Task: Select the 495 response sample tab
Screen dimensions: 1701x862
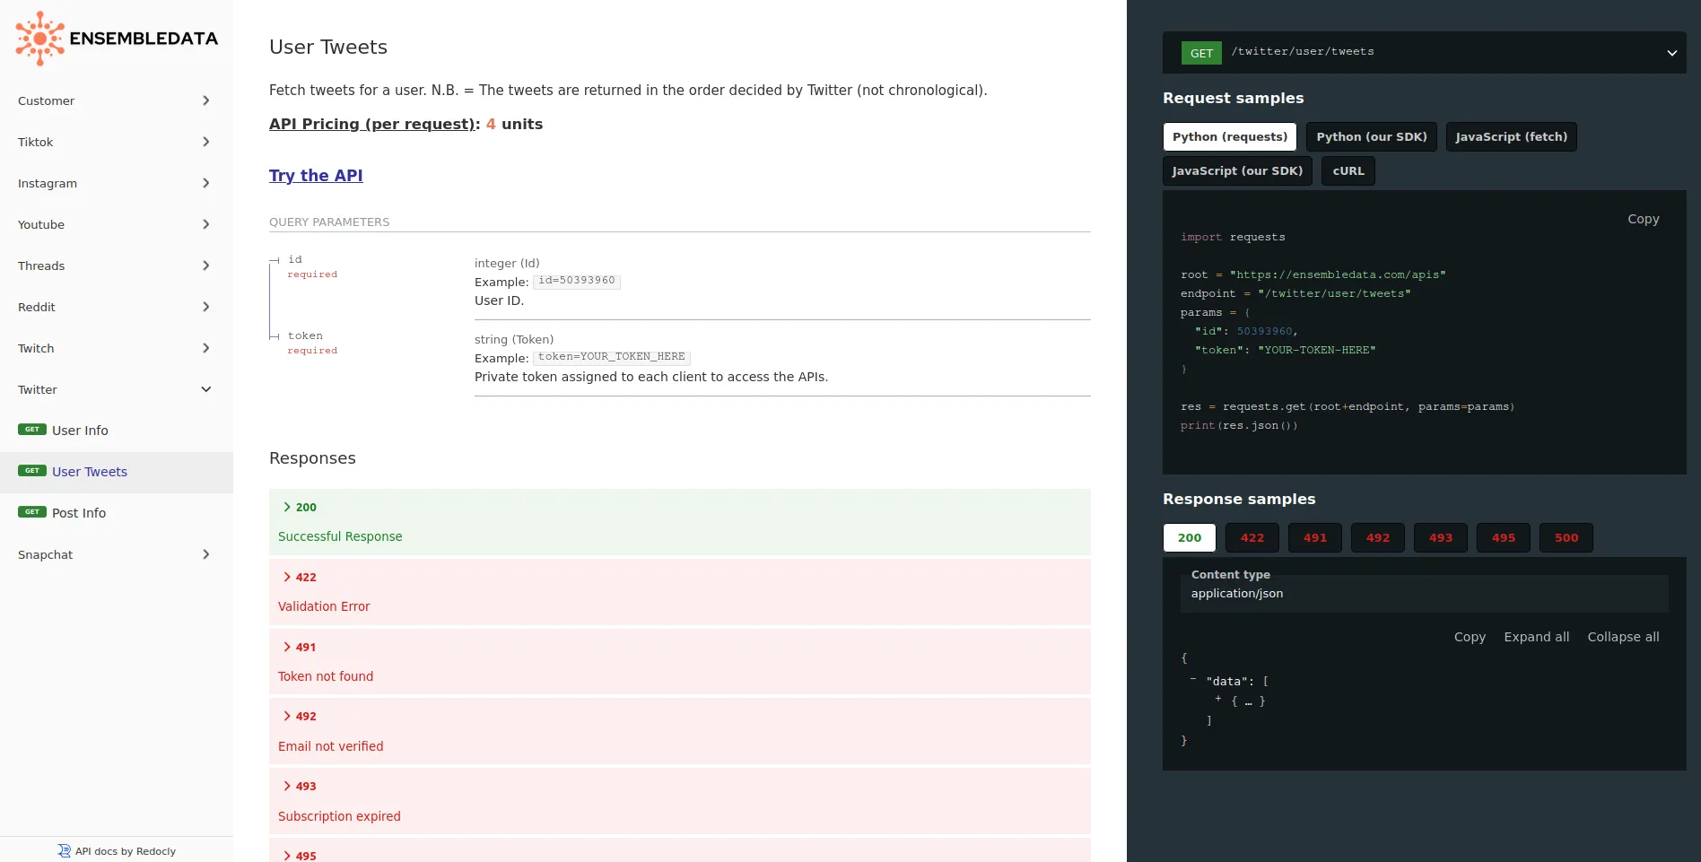Action: pos(1503,537)
